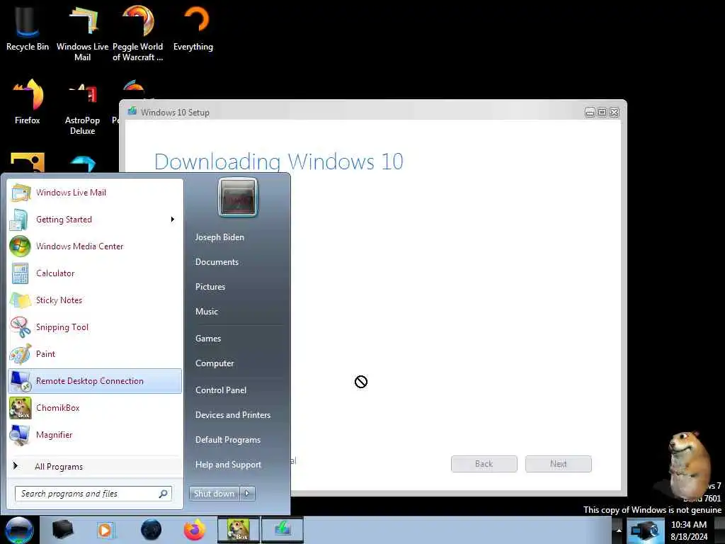
Task: Click the Windows Media Center orb icon
Action: point(21,246)
